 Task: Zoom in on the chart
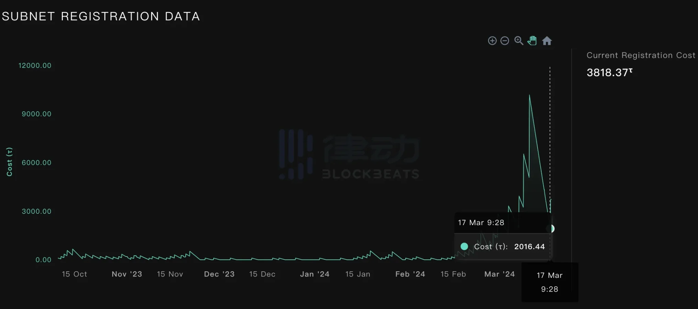(x=492, y=40)
